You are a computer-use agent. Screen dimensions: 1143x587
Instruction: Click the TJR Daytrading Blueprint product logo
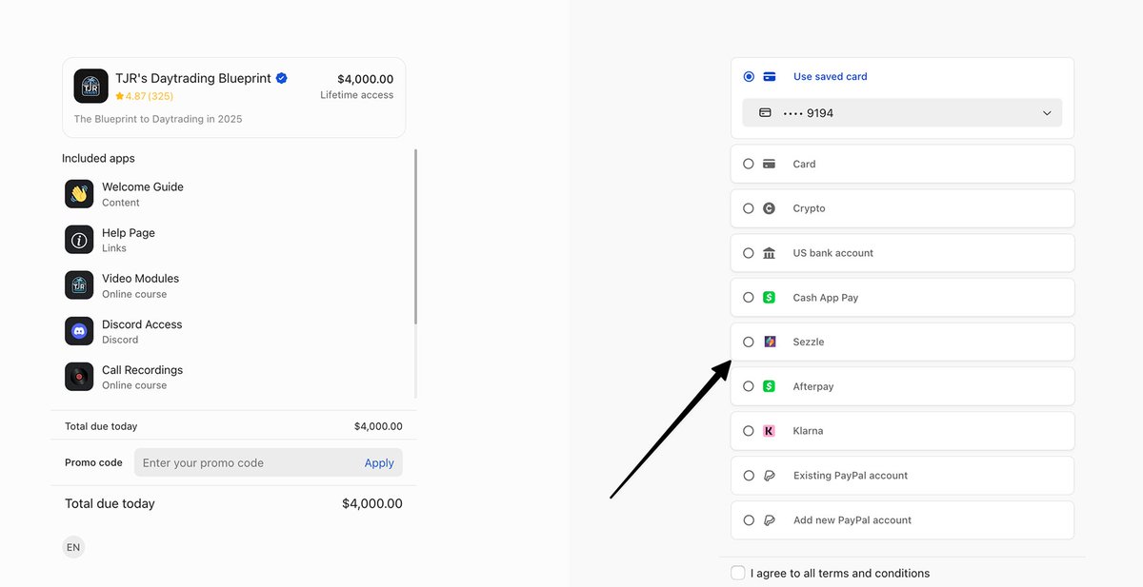[90, 87]
